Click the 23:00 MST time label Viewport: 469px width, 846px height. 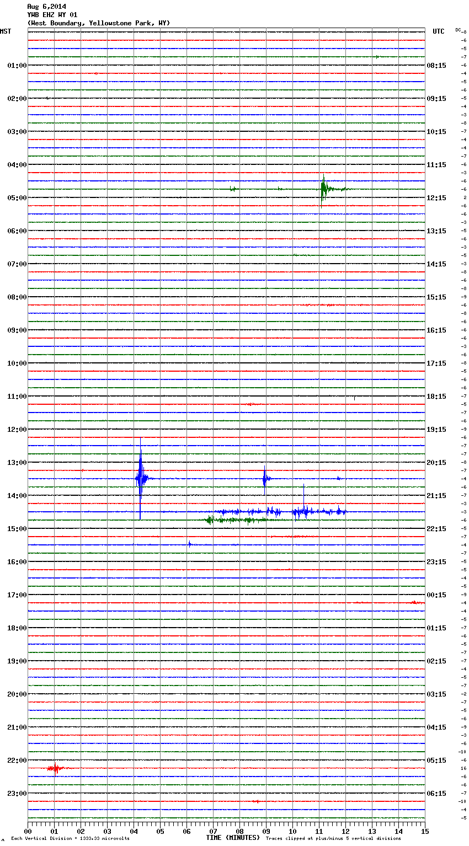click(17, 793)
